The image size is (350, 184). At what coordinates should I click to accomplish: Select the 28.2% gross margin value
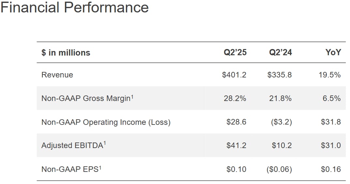tap(235, 98)
